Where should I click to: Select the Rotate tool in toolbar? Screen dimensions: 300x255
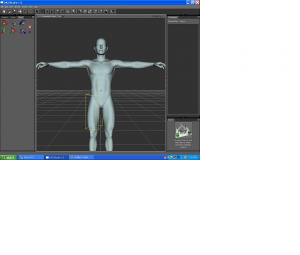tap(42, 11)
